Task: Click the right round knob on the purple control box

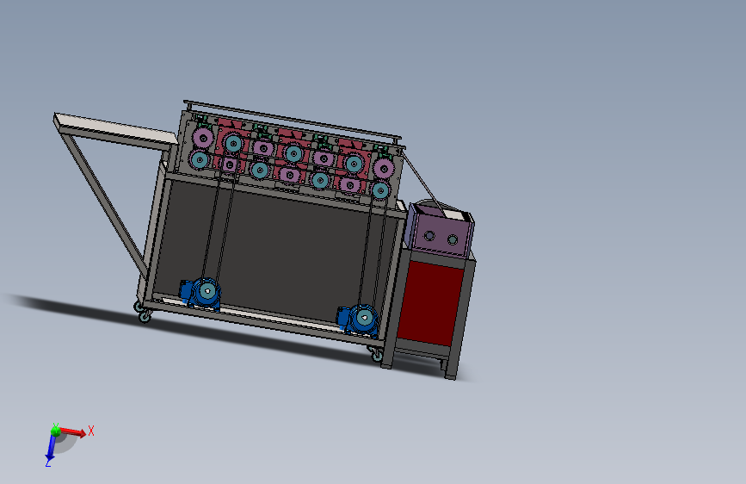Action: (x=453, y=239)
